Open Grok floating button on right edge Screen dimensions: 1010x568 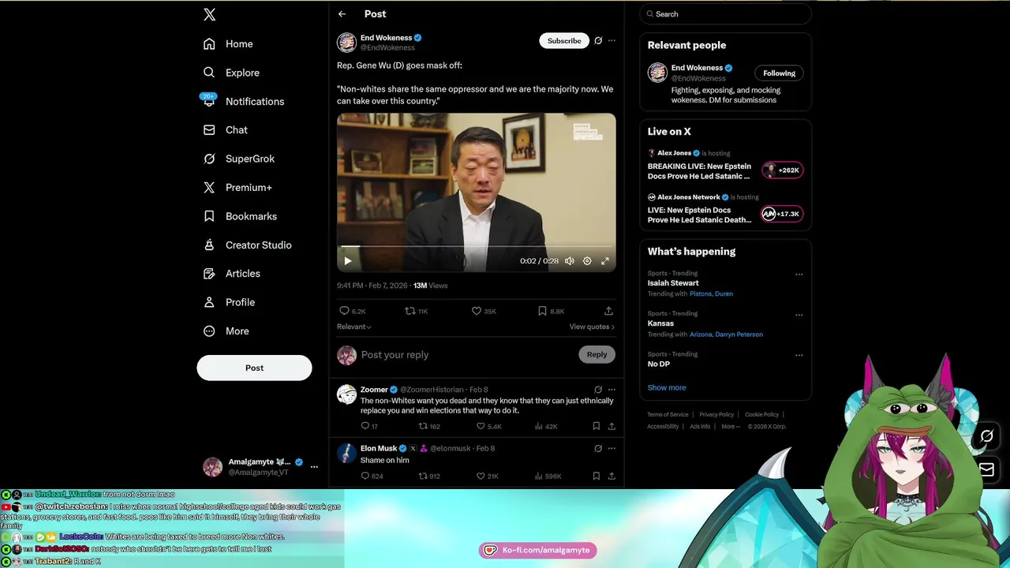[x=986, y=436]
